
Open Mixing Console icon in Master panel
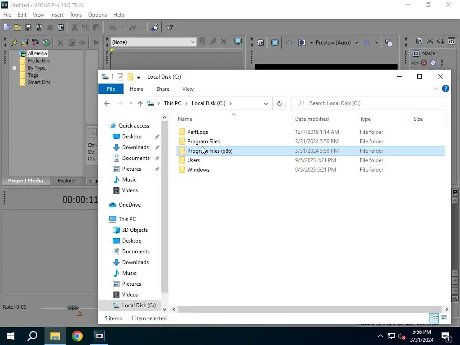tap(451, 41)
